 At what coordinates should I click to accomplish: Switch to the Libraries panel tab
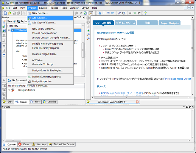click(50, 102)
